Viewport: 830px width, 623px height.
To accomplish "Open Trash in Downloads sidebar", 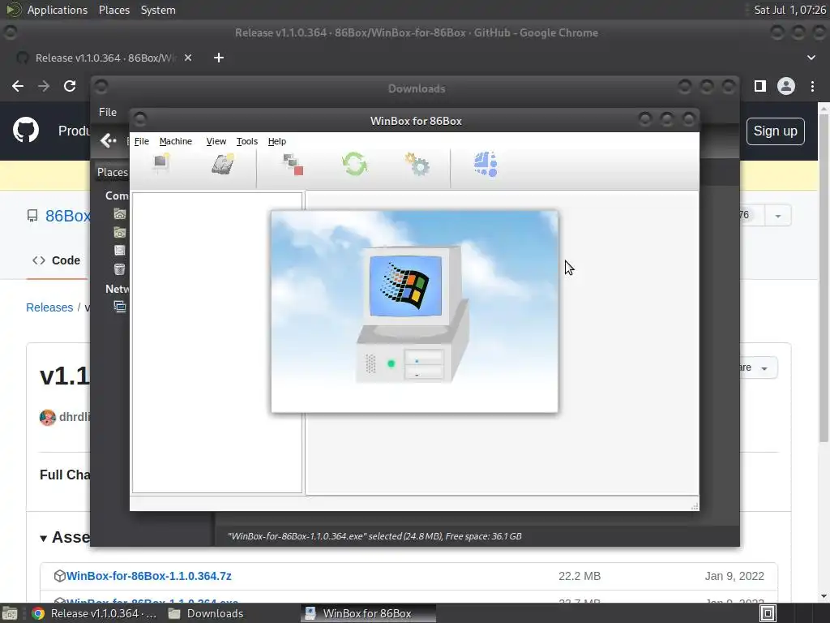I will [x=120, y=269].
